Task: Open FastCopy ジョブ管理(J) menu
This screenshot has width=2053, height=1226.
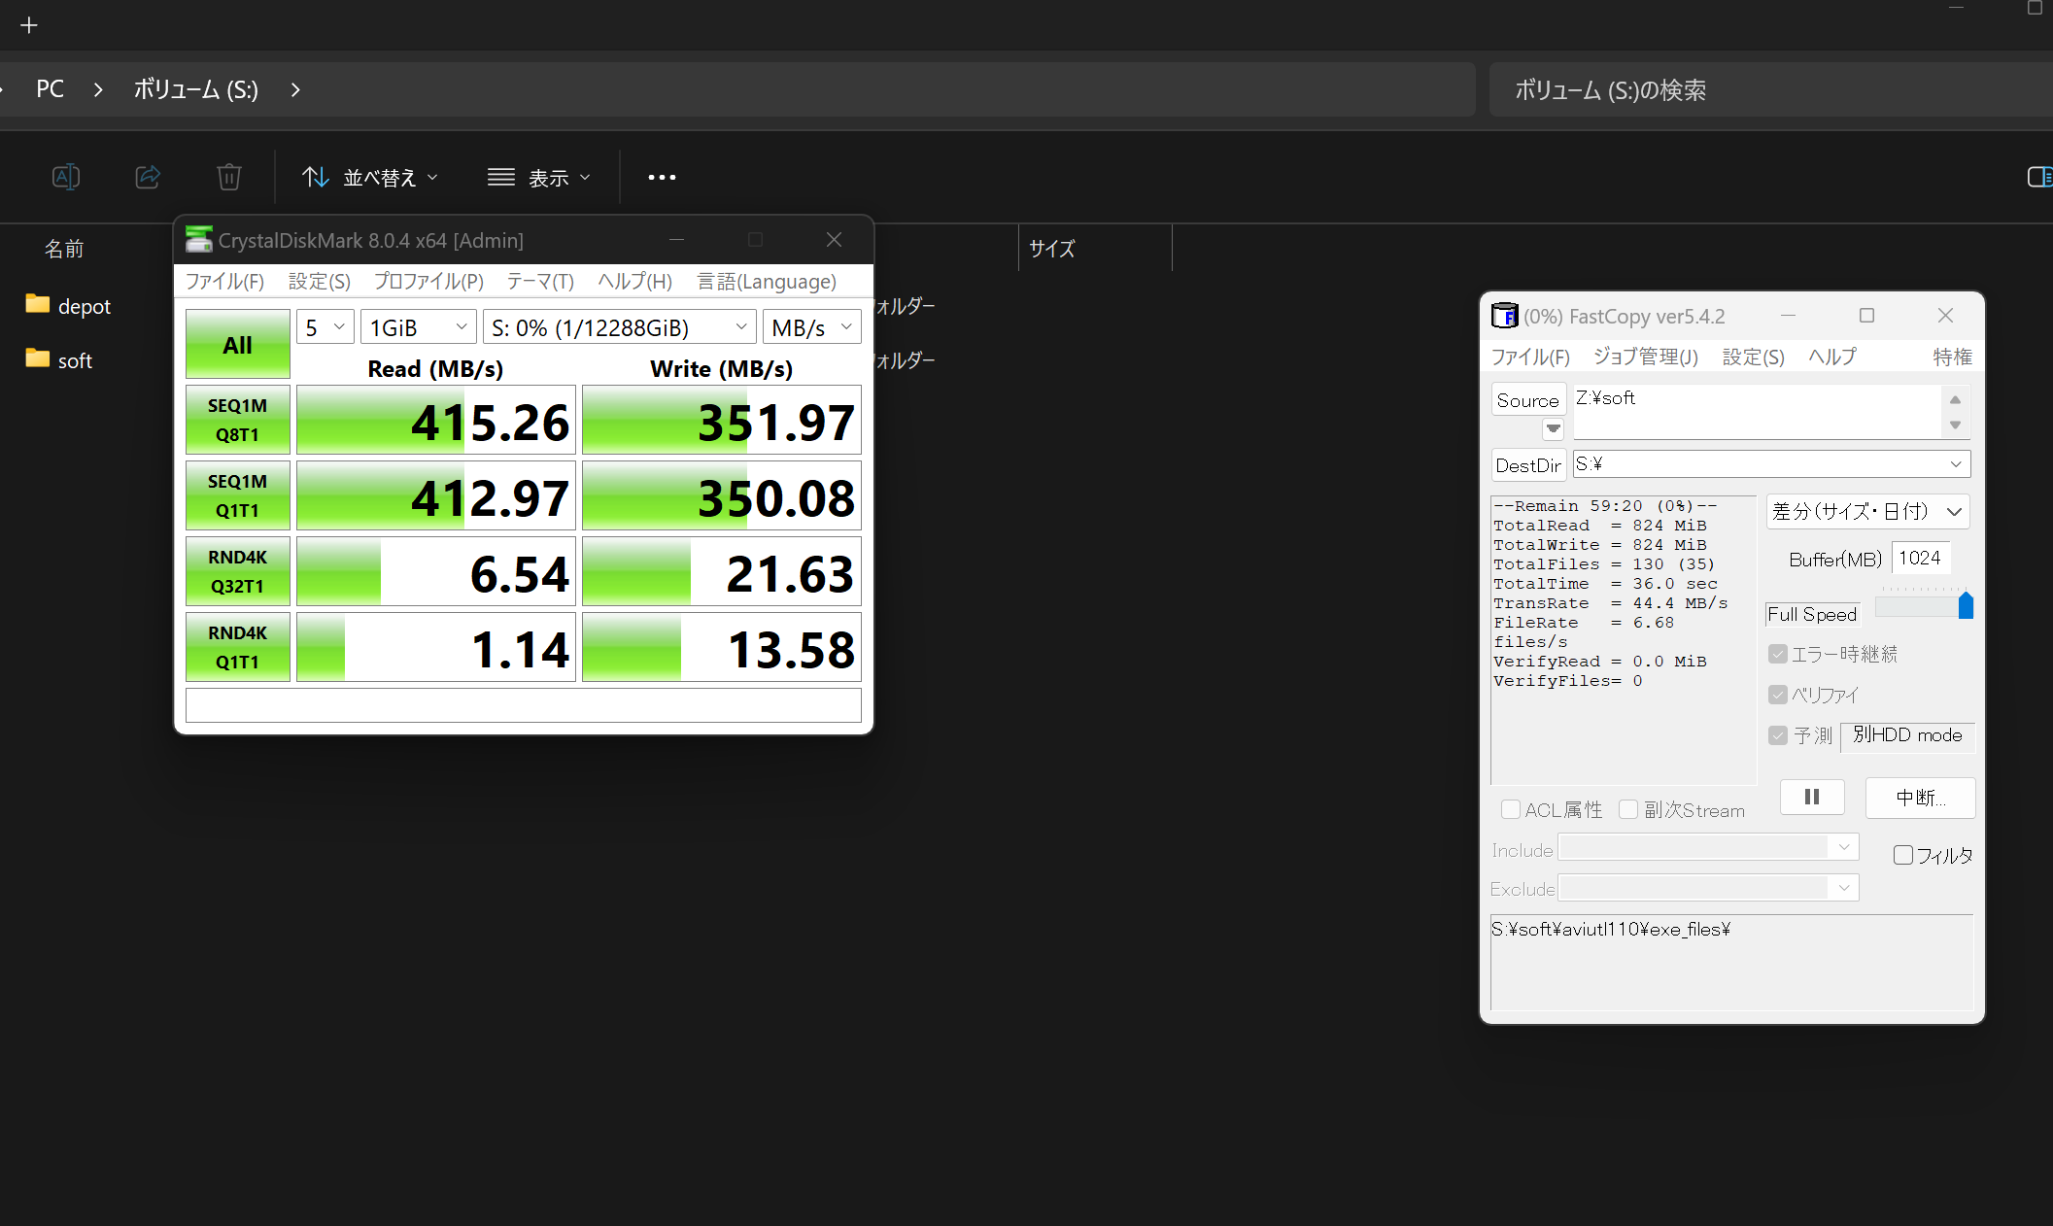Action: [x=1646, y=357]
